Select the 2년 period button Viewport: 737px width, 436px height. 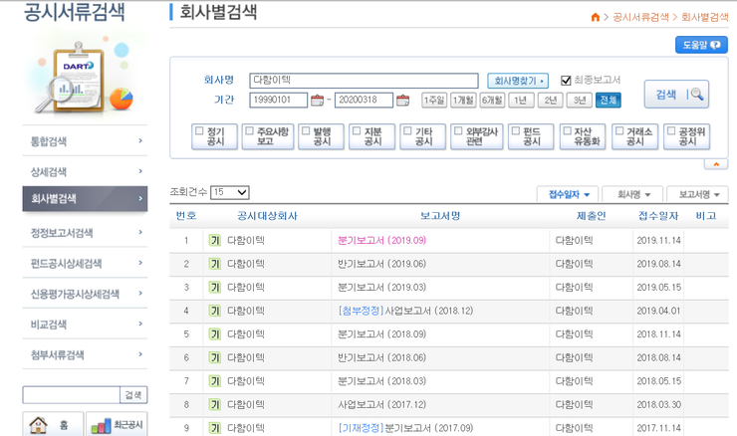tap(551, 101)
